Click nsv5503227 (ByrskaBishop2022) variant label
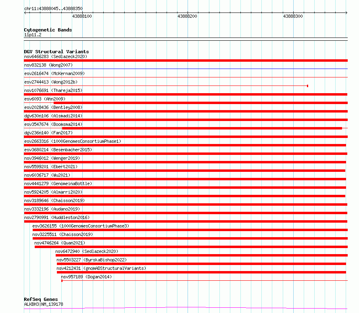This screenshot has height=313, width=359. (x=92, y=260)
